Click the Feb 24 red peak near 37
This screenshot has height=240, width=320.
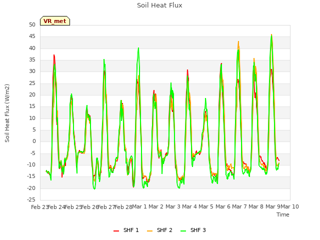point(54,55)
